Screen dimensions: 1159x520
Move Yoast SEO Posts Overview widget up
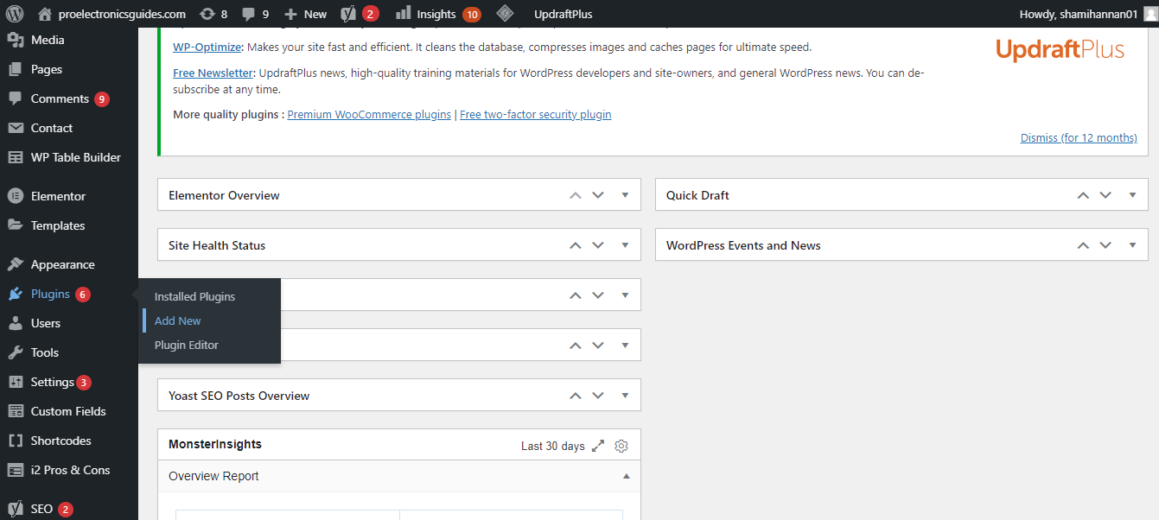point(576,396)
